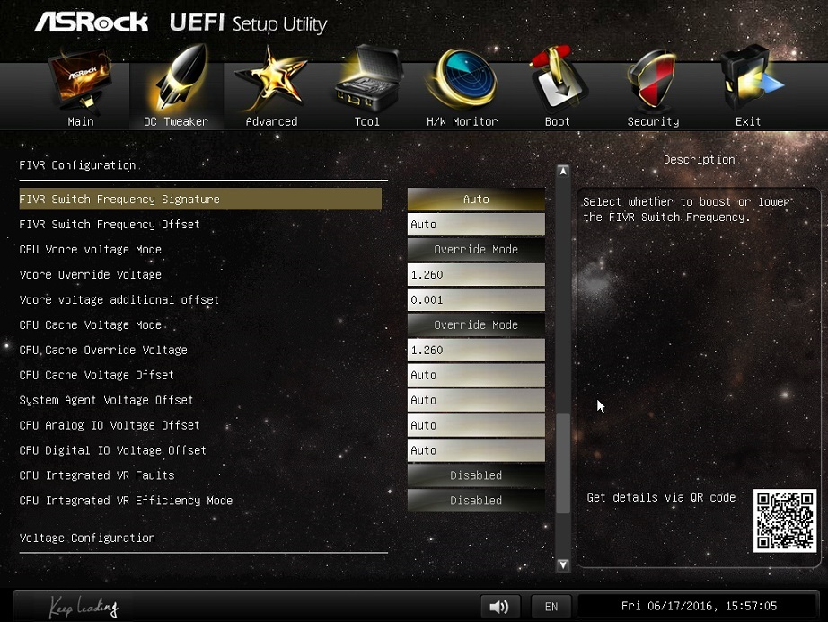Click Vcore voltage additional offset 0.001 field
Screen dimensions: 828x622
click(x=476, y=299)
